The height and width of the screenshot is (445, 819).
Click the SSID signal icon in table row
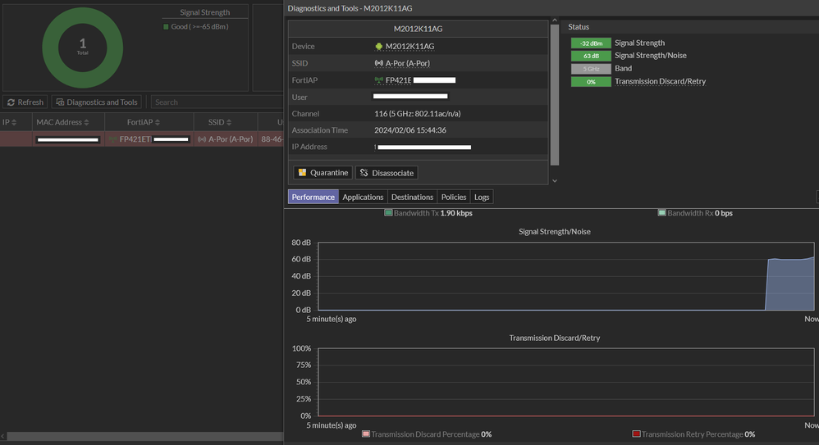pos(201,139)
